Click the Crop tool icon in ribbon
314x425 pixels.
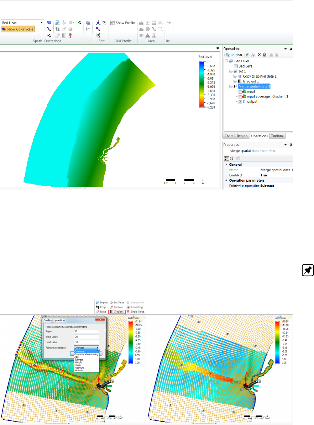click(x=57, y=29)
